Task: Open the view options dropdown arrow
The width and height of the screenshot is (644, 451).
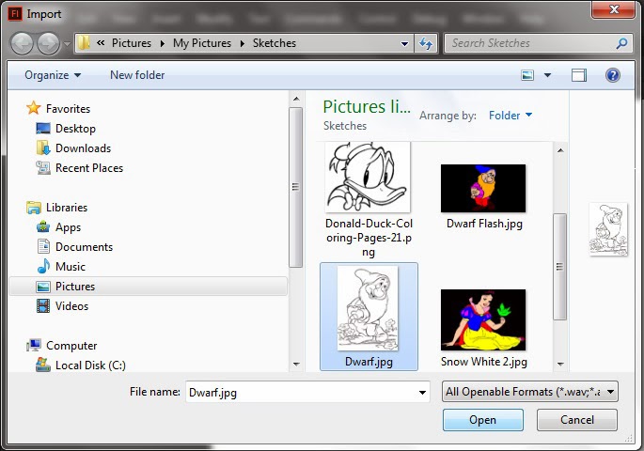Action: click(547, 75)
